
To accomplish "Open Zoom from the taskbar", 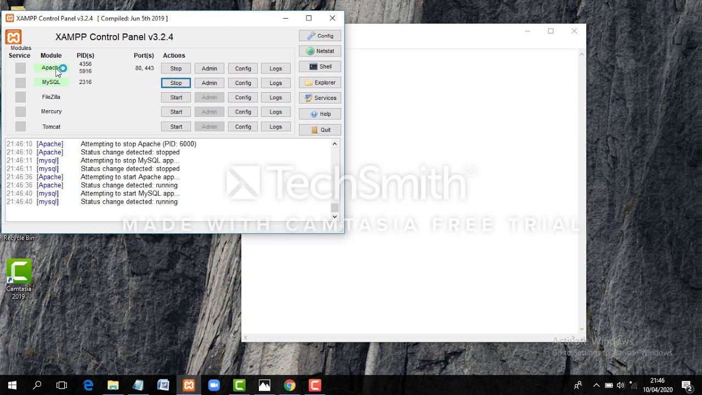I will pos(214,385).
